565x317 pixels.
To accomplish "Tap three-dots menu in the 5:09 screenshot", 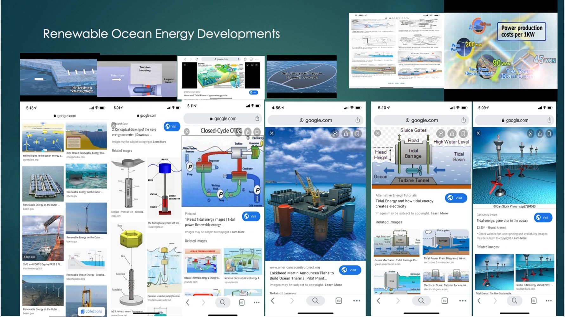I will 549,301.
